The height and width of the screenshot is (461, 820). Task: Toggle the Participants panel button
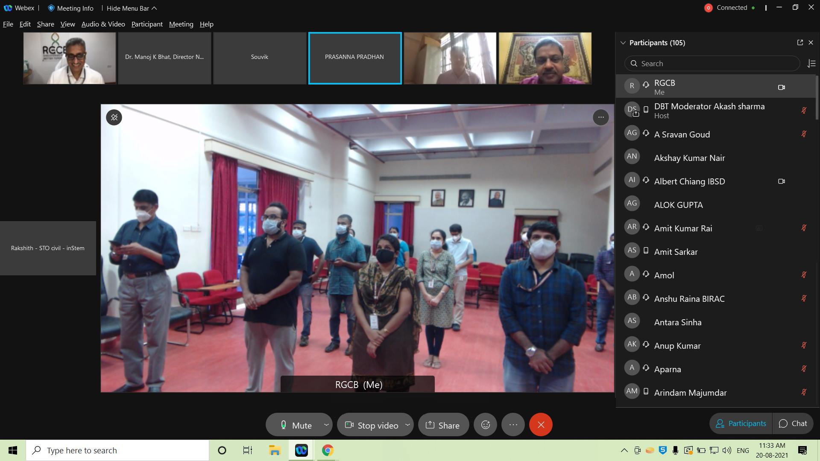pyautogui.click(x=741, y=423)
